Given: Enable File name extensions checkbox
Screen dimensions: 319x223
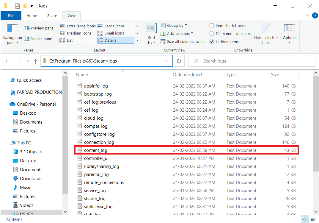Looking at the screenshot, I should pyautogui.click(x=212, y=34).
